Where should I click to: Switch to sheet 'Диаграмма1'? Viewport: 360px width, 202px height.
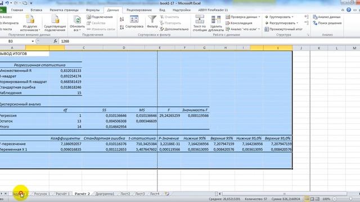coord(105,194)
